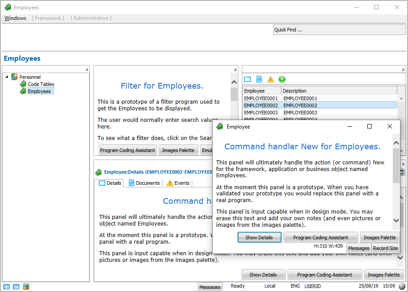Open the (Framework) menu
This screenshot has width=408, height=292.
48,18
